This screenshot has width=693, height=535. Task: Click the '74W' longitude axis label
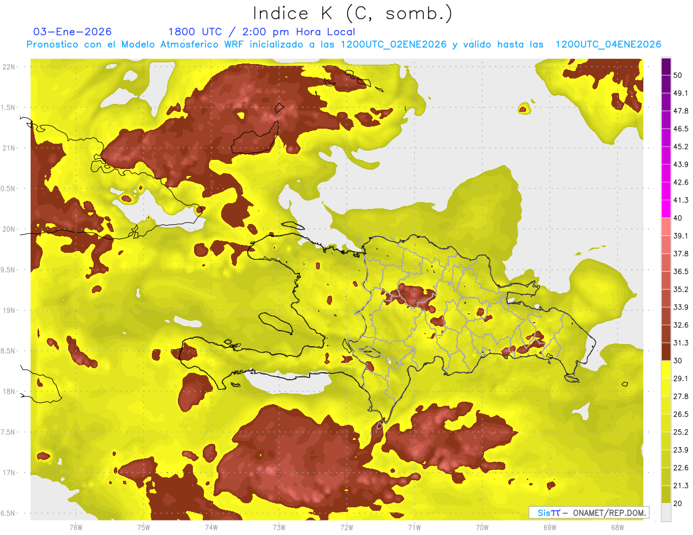tap(211, 527)
